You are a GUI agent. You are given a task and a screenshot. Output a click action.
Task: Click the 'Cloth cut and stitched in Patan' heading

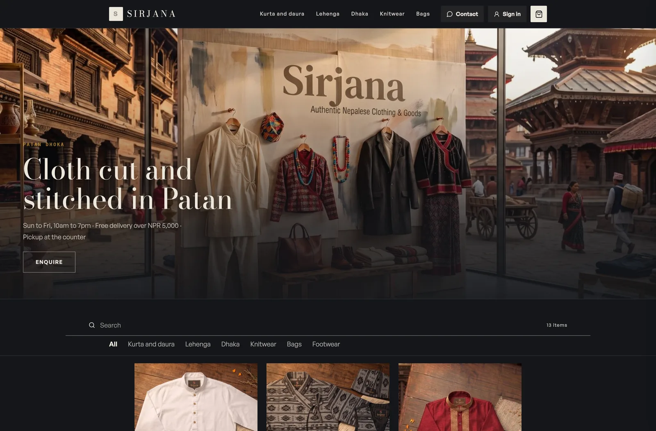(128, 184)
